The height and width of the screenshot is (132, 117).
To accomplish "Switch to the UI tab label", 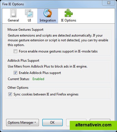I will pos(29,20).
